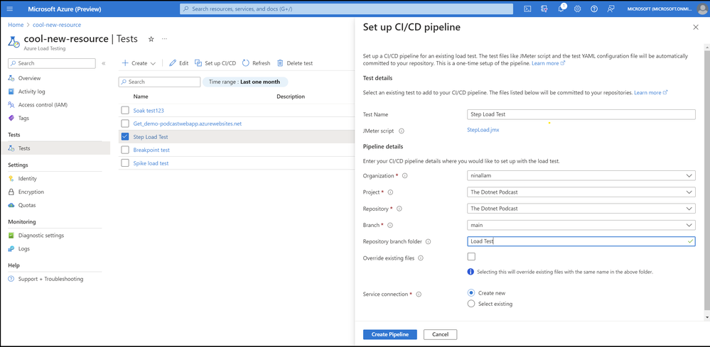Screen dimensions: 710x347
Task: Open the portal settings gear
Action: [x=577, y=9]
